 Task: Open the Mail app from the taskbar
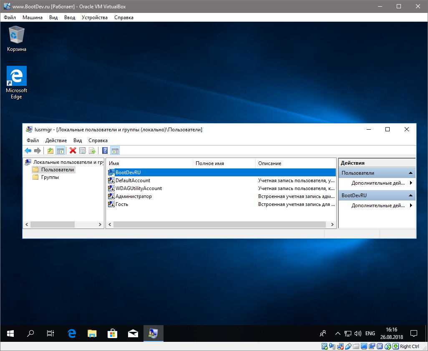pos(133,333)
